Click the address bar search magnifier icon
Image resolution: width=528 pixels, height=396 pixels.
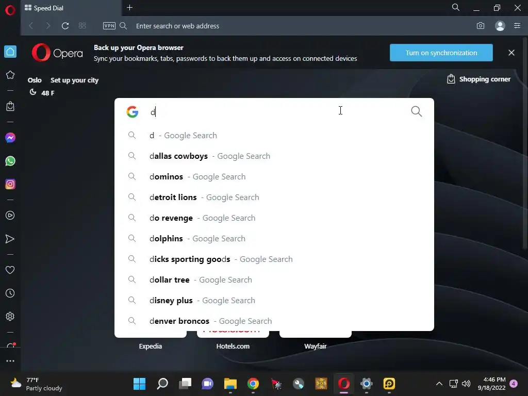point(123,26)
